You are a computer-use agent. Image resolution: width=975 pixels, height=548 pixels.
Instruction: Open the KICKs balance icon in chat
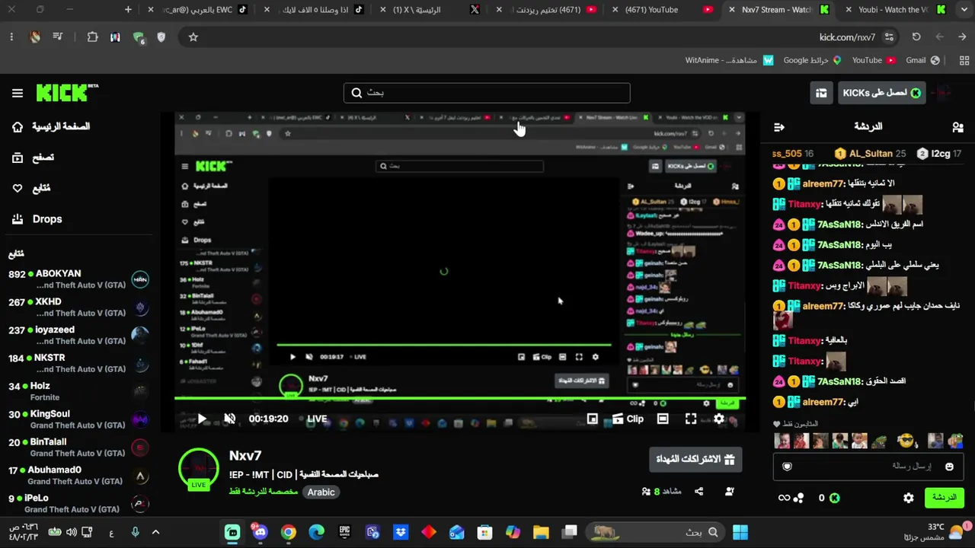click(x=834, y=498)
